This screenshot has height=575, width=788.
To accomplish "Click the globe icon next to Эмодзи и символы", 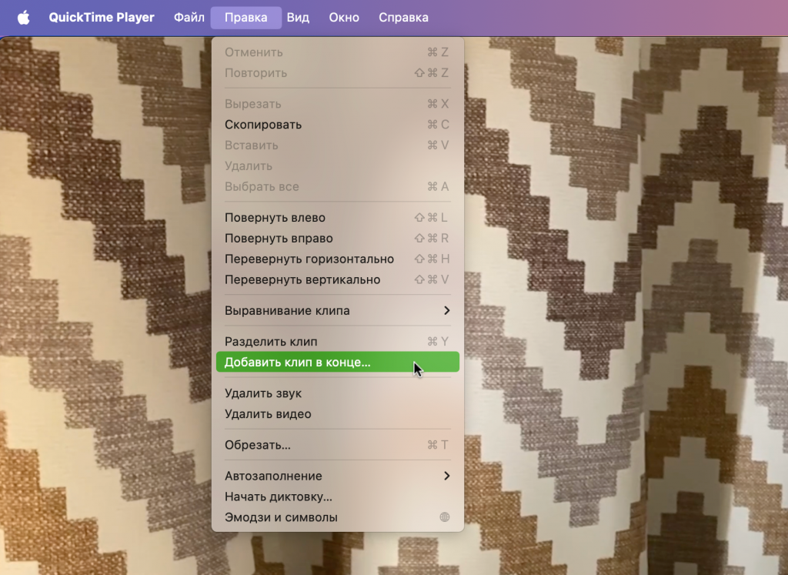I will point(445,516).
